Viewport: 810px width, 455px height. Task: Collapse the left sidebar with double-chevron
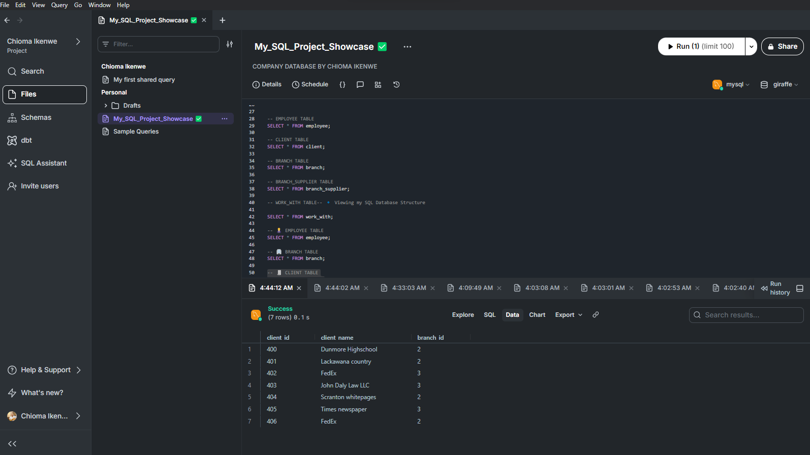[12, 444]
